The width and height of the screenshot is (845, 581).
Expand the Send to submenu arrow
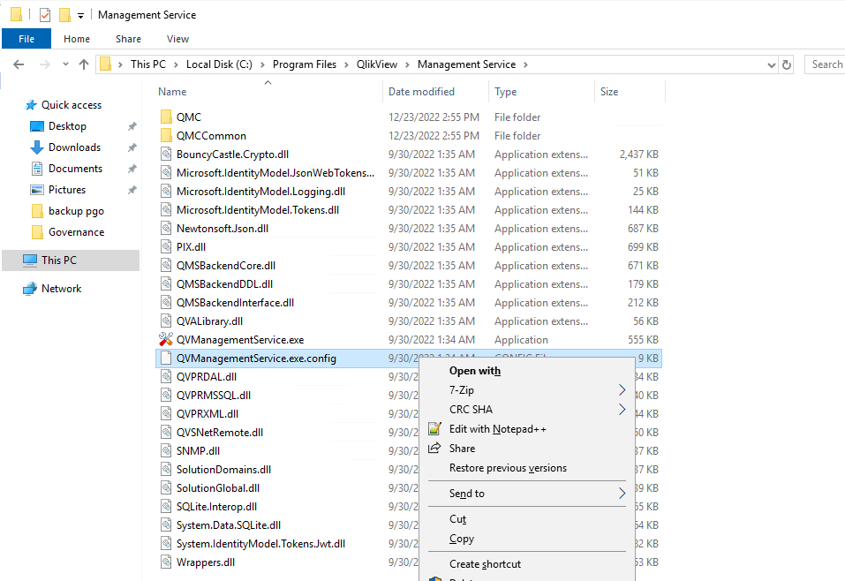(x=622, y=494)
